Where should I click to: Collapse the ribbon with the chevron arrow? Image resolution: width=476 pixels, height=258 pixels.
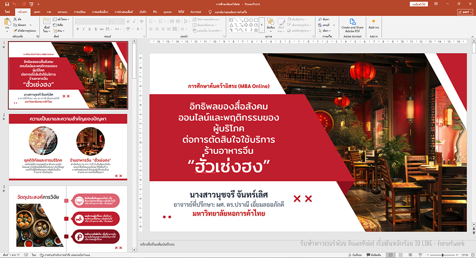[473, 37]
